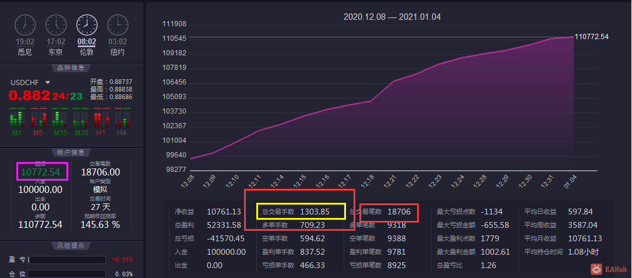Image resolution: width=632 pixels, height=278 pixels.
Task: Open the M5 timeframe signal bars
Action: 38,118
